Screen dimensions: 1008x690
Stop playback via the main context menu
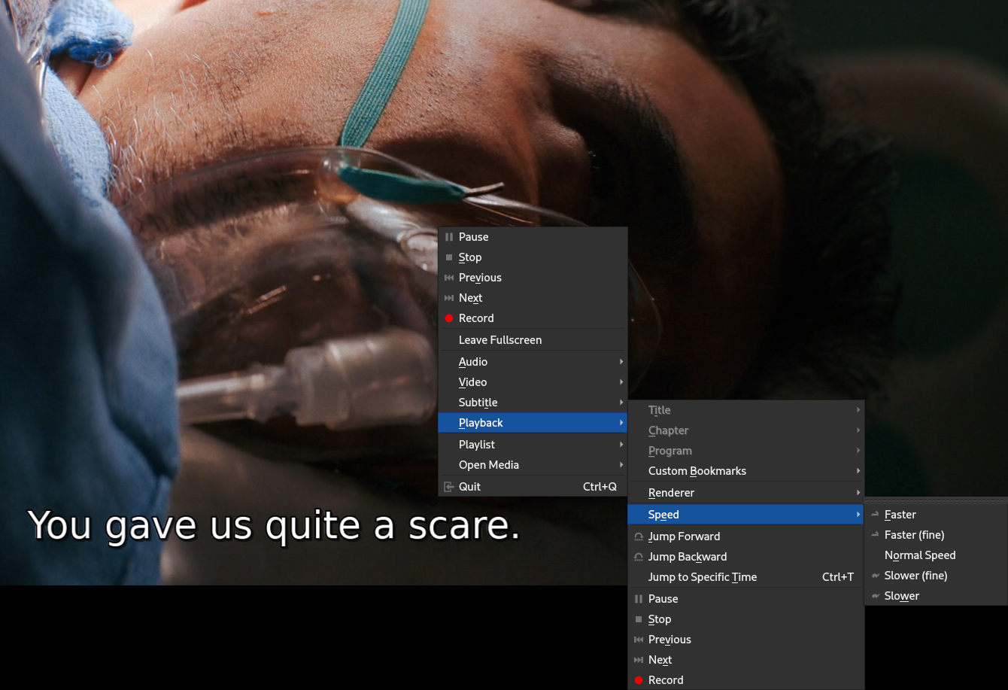pyautogui.click(x=533, y=257)
